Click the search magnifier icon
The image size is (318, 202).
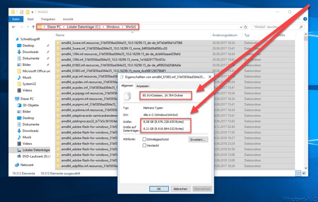(301, 27)
